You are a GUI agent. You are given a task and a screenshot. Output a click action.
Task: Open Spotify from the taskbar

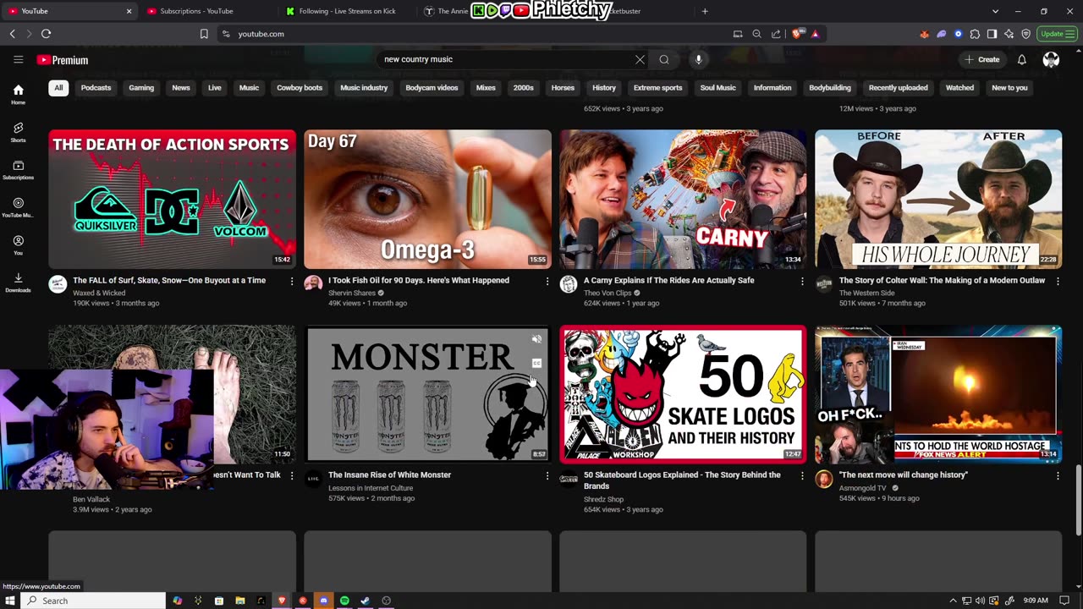(344, 601)
